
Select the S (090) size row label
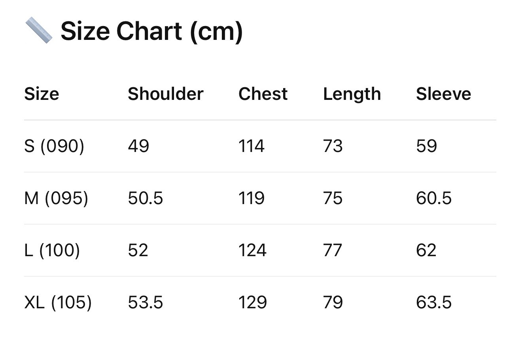(54, 146)
